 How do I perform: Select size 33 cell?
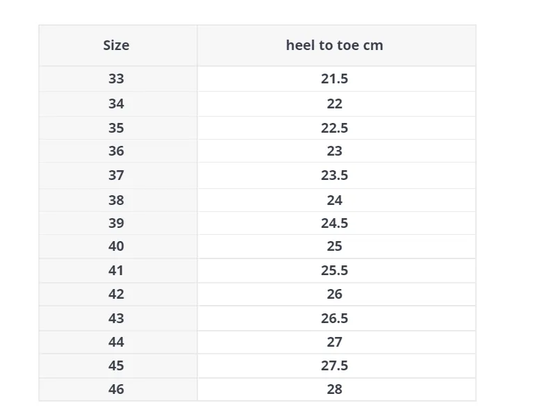[116, 79]
